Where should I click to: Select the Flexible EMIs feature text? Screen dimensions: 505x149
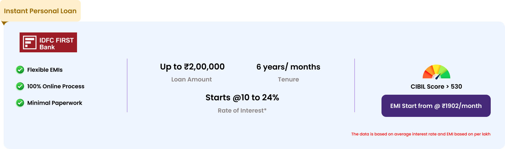pyautogui.click(x=45, y=70)
